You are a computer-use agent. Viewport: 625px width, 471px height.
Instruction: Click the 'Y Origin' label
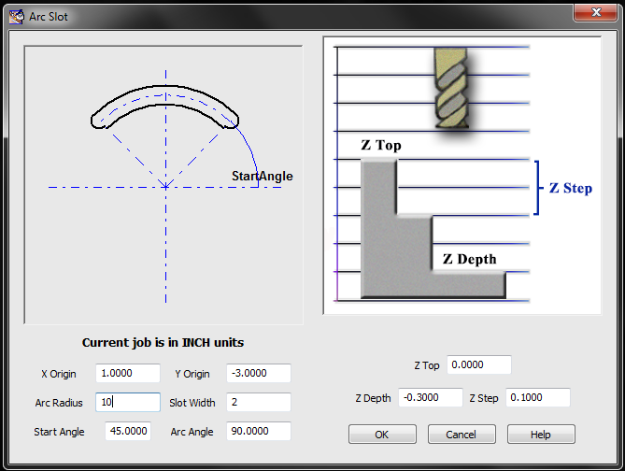coord(192,374)
